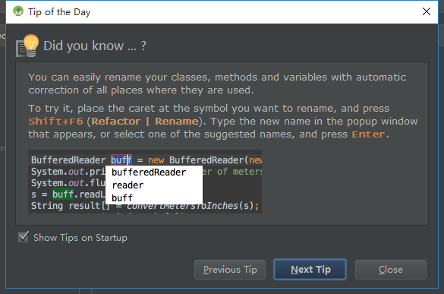Click the lightbulb tip icon
Image resolution: width=444 pixels, height=294 pixels.
coord(27,46)
